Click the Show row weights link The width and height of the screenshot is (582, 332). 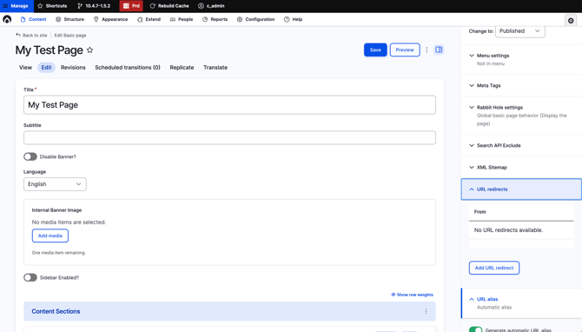pyautogui.click(x=412, y=295)
